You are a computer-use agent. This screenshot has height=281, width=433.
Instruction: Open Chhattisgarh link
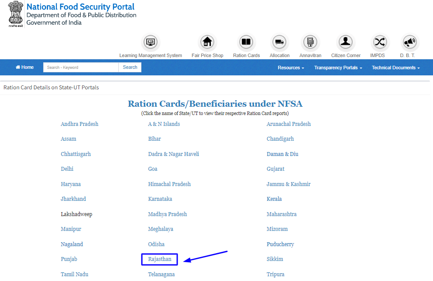tap(76, 154)
